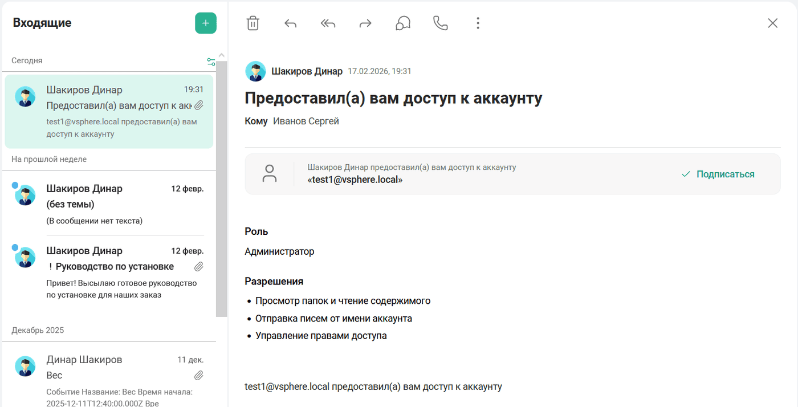
Task: Click attachment clip on the Вес email
Action: click(x=199, y=376)
